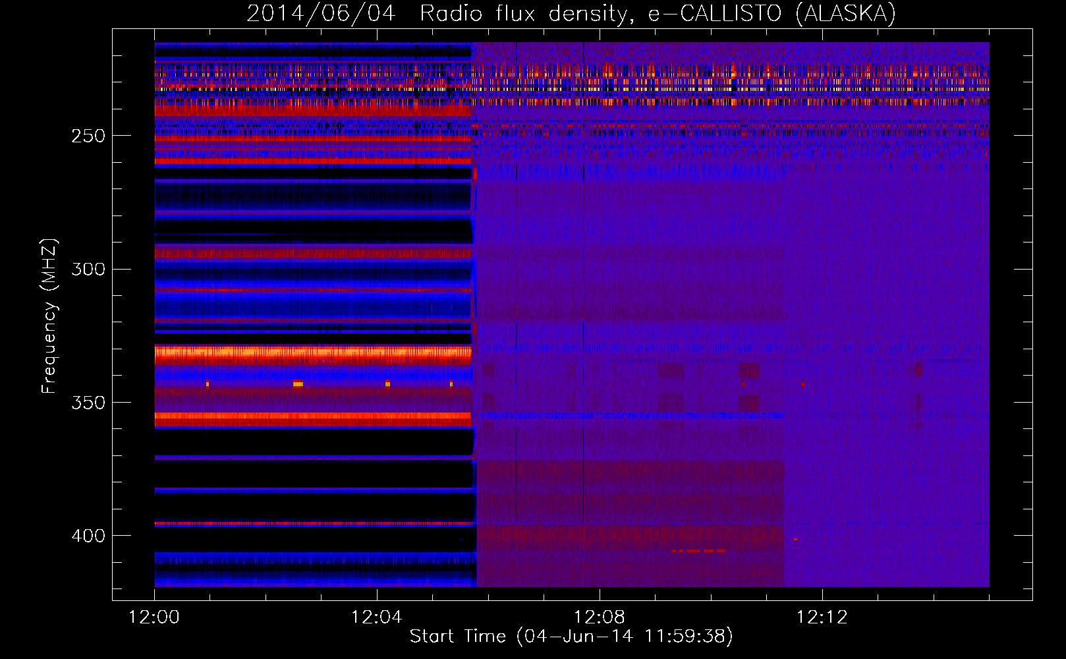Viewport: 1066px width, 659px height.
Task: Click the 12:08 time tick label
Action: pos(599,617)
